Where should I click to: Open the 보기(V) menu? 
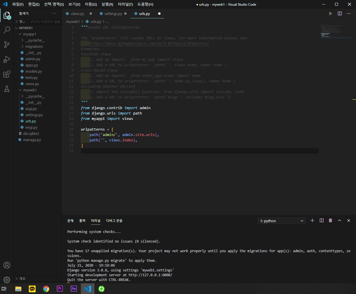(x=74, y=4)
